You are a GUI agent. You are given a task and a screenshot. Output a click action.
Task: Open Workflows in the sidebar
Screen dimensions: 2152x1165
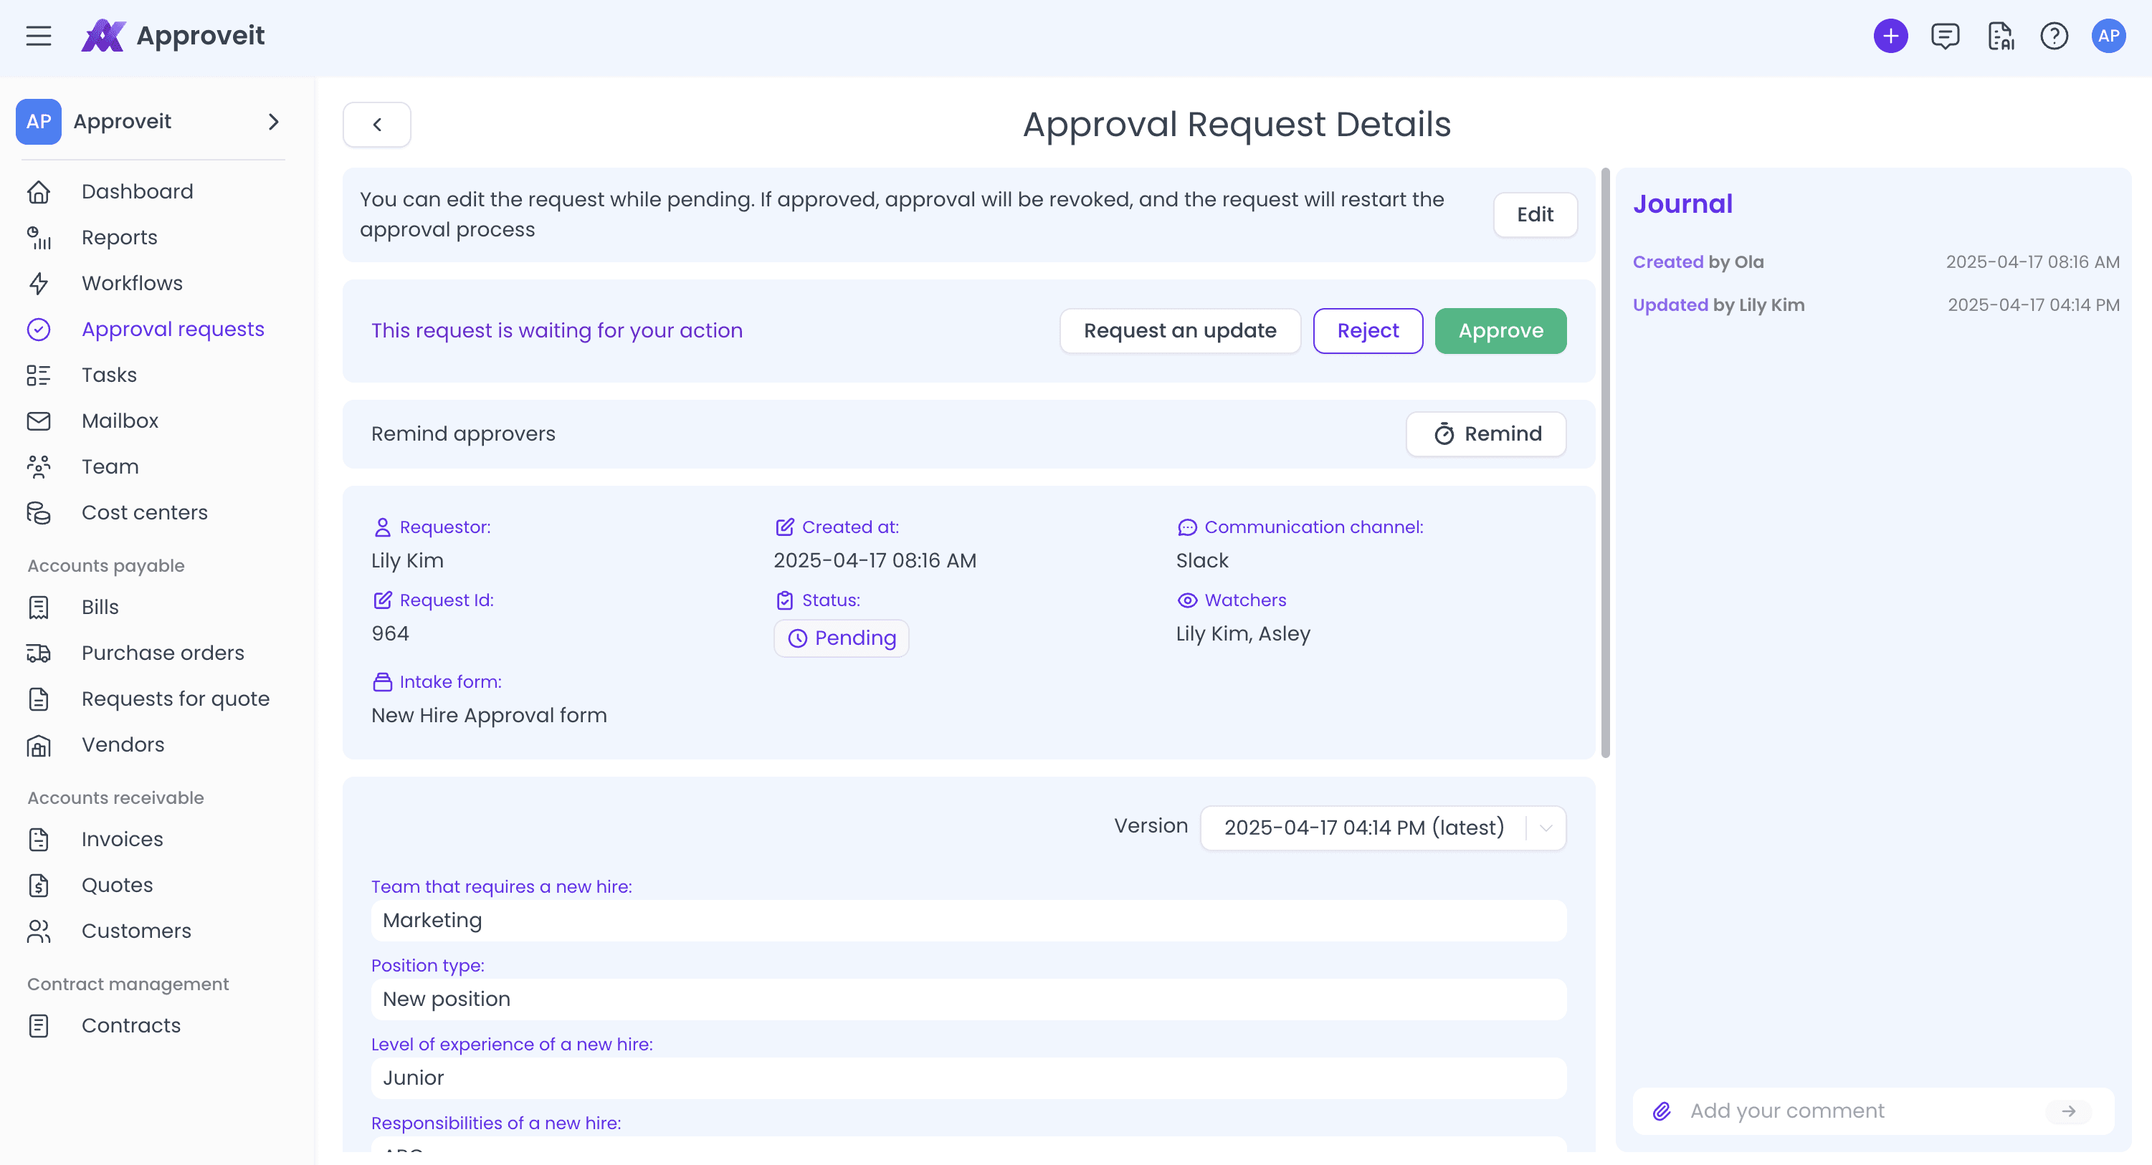point(132,283)
